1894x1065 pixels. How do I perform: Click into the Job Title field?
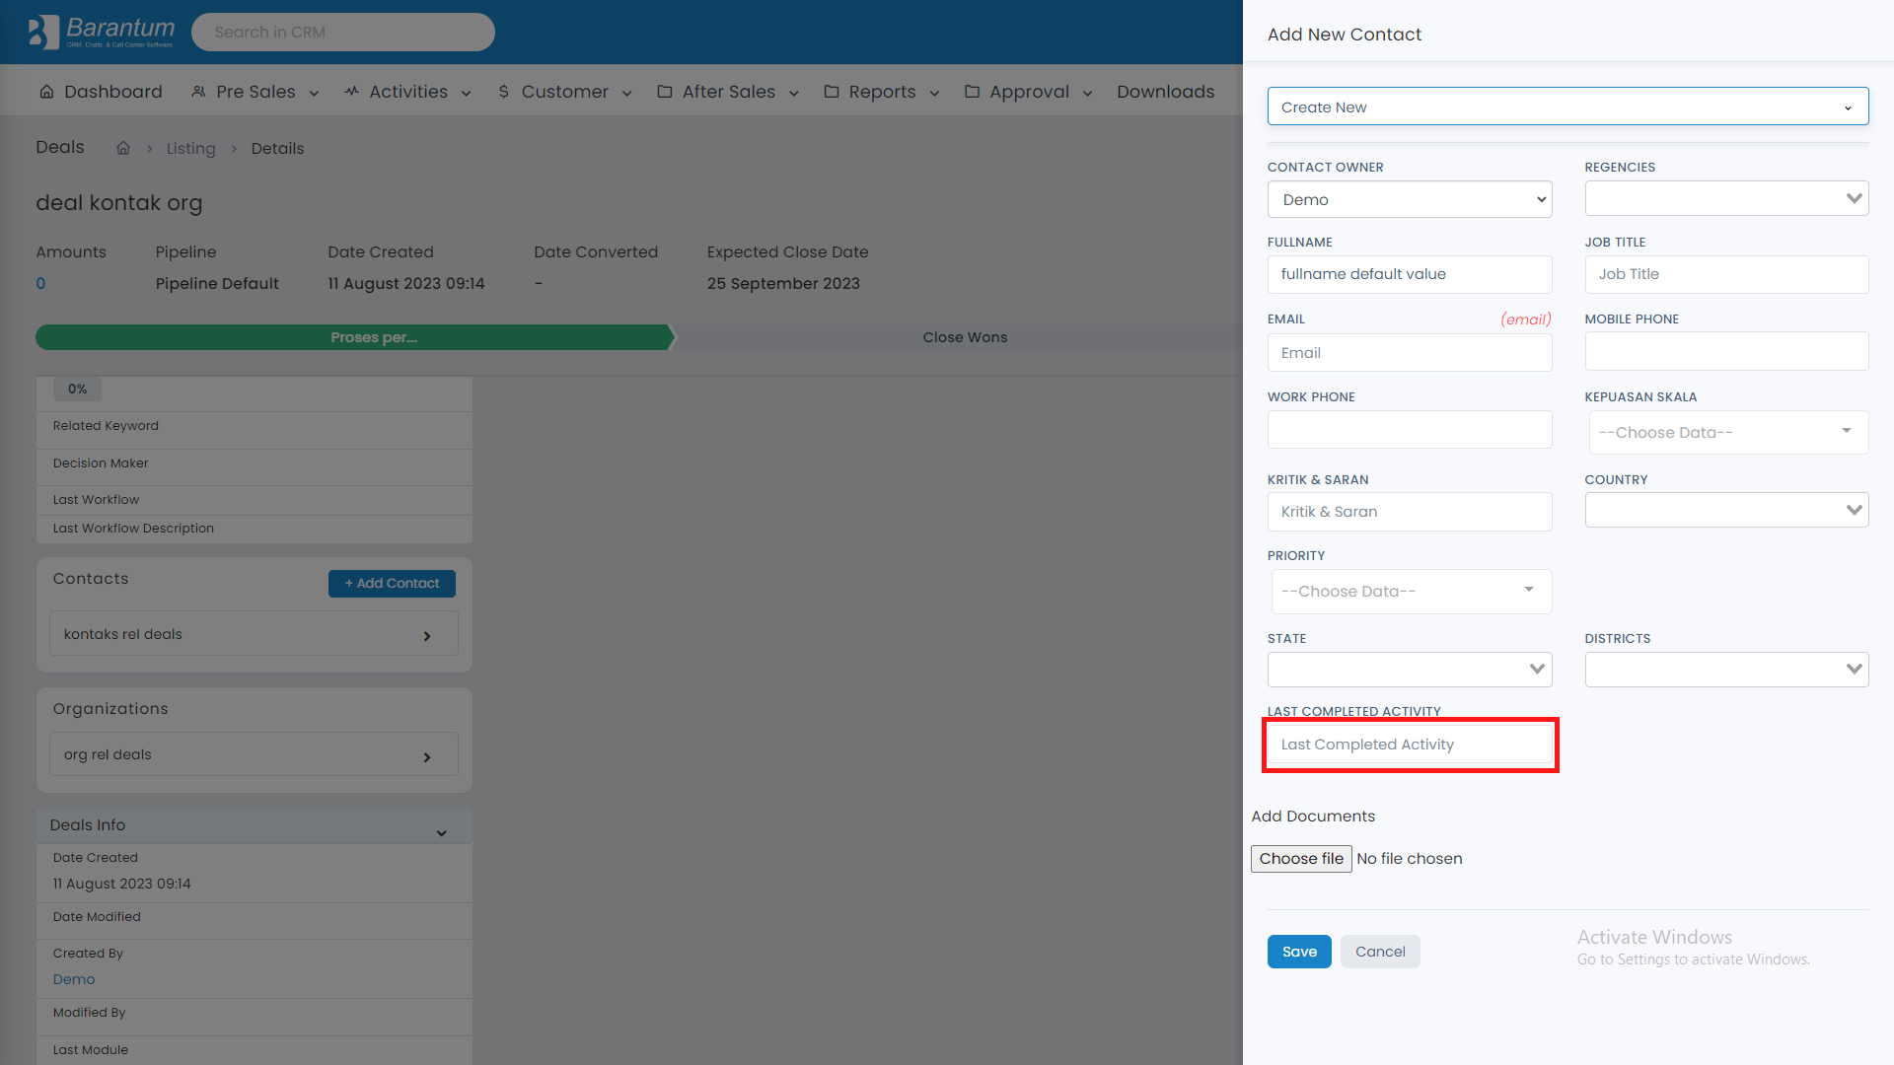[1726, 274]
